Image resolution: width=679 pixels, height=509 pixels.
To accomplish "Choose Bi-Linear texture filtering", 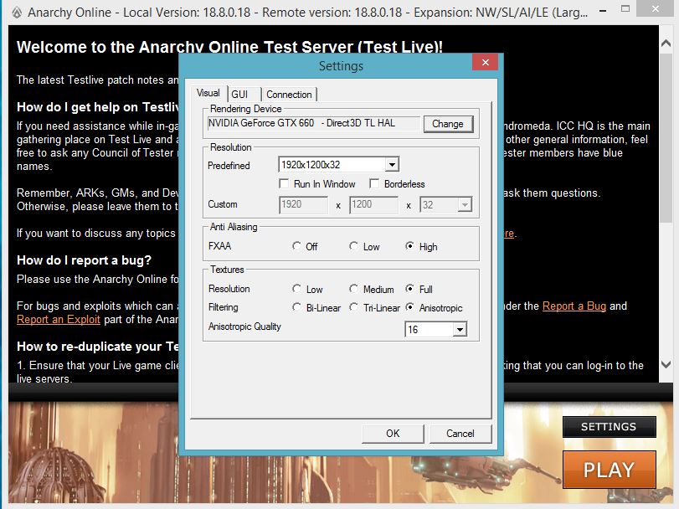I will [297, 308].
